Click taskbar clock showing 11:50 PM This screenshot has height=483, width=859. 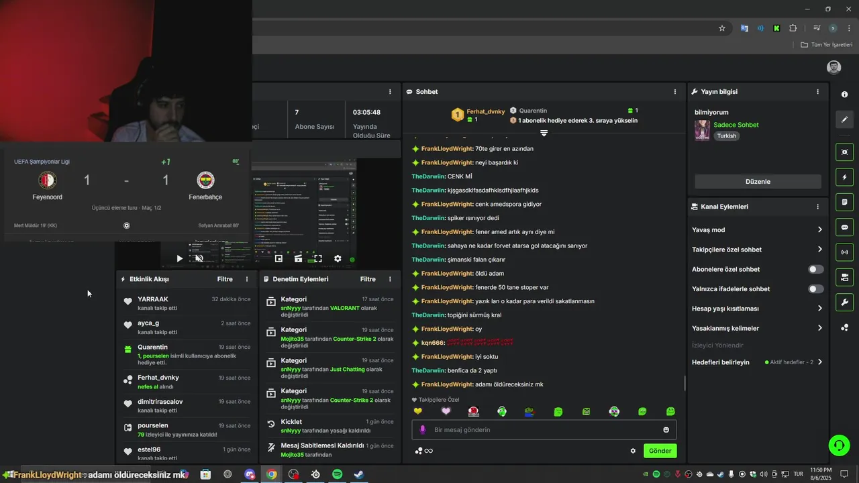click(821, 474)
